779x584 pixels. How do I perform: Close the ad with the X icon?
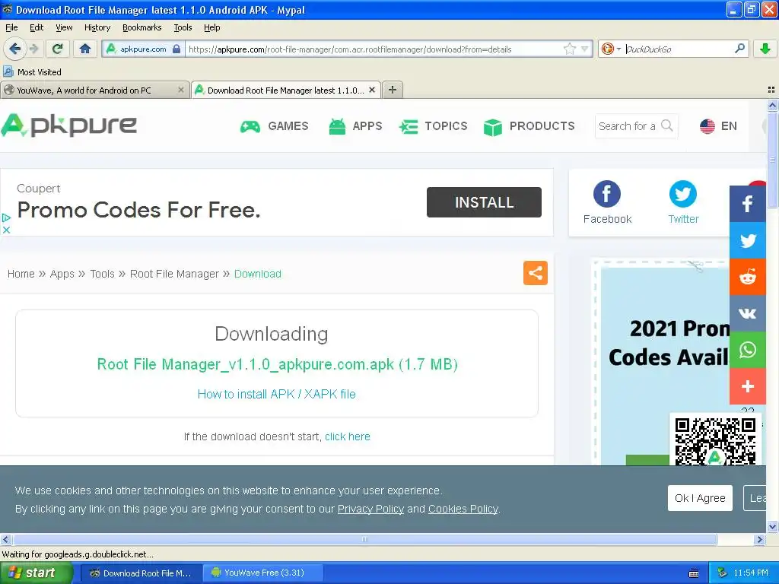coord(6,230)
